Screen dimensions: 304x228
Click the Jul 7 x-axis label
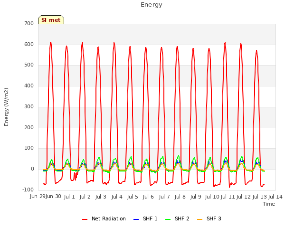click(x=164, y=197)
